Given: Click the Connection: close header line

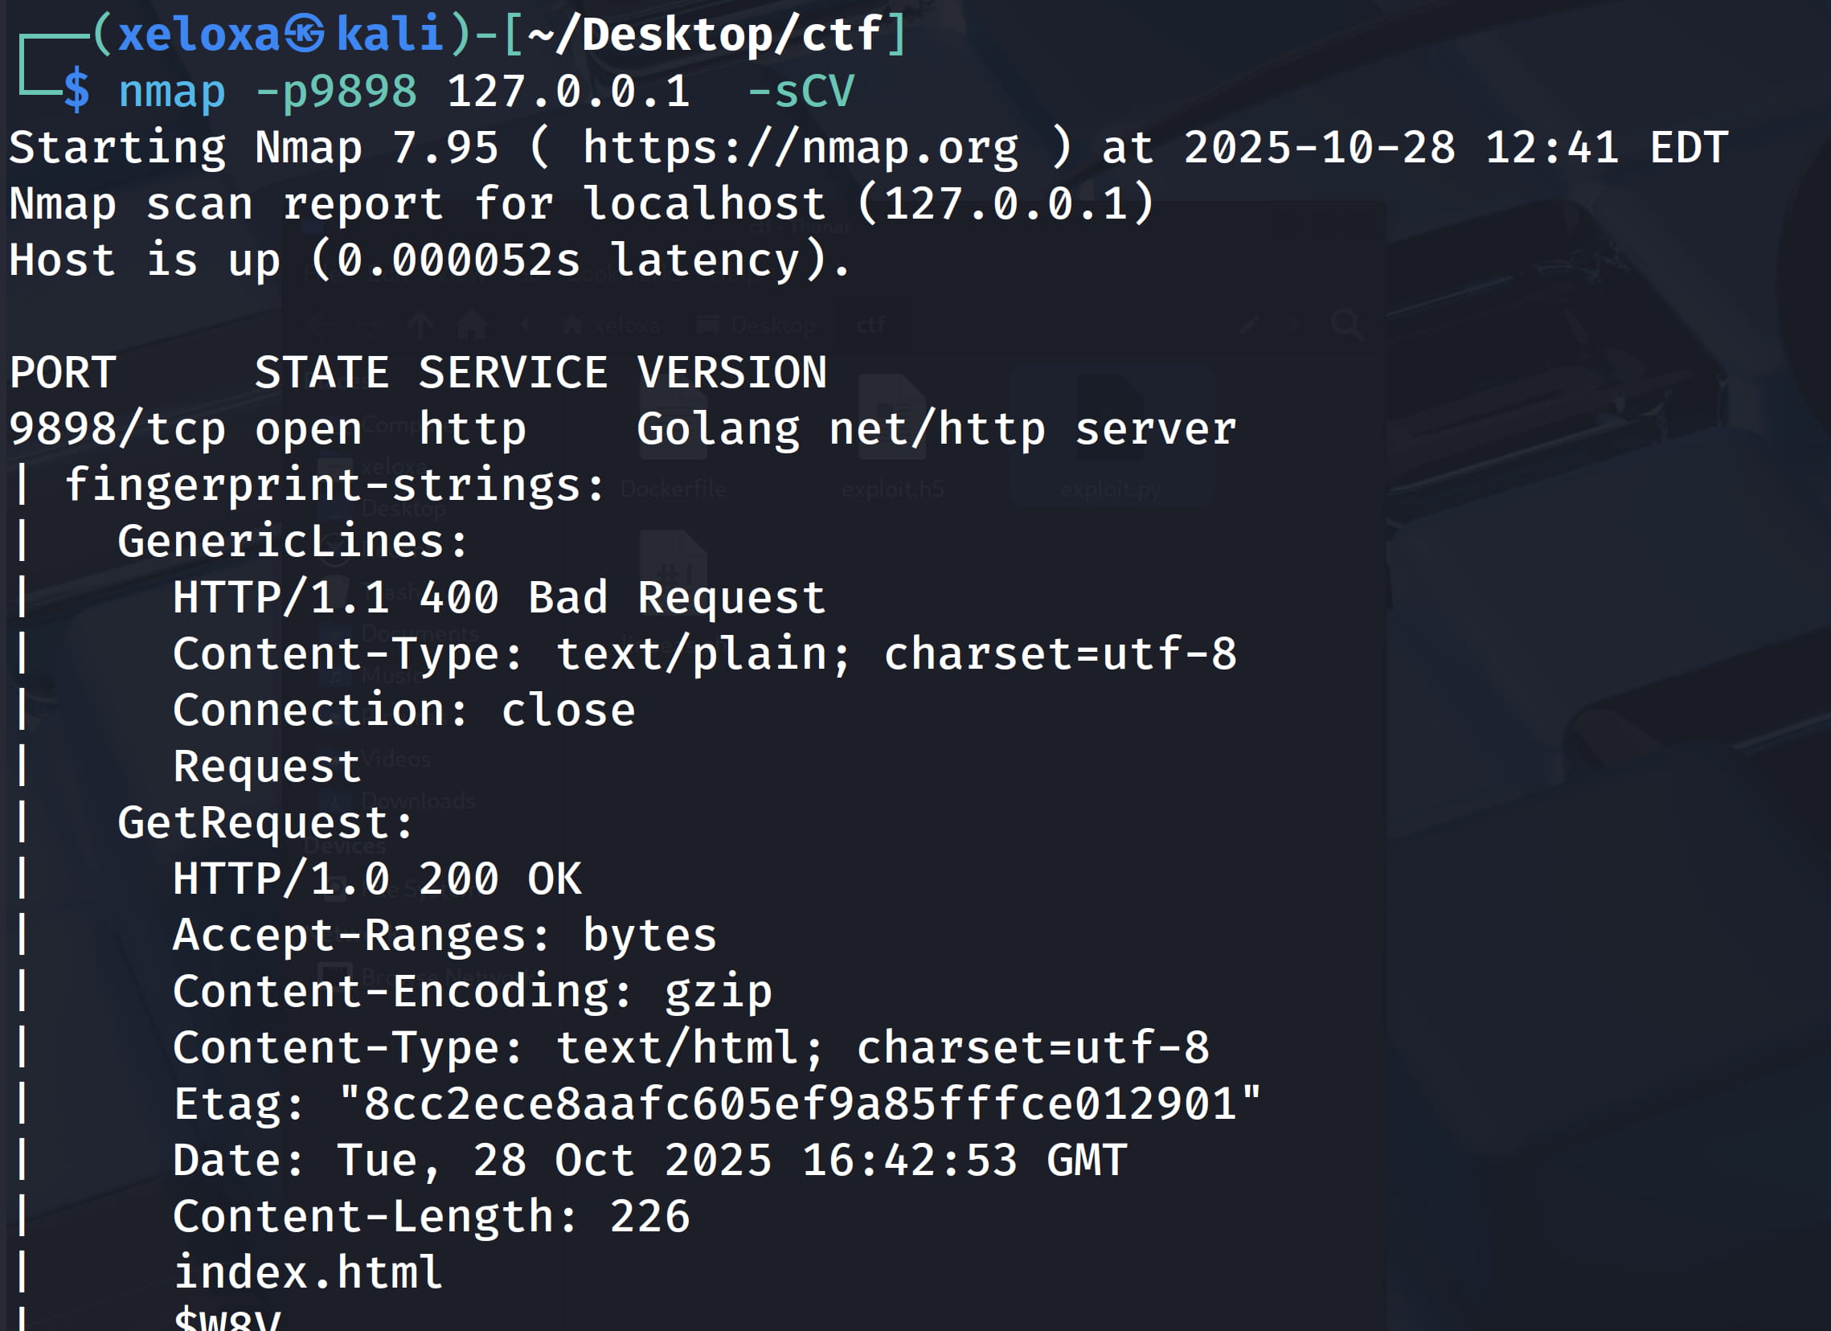Looking at the screenshot, I should point(403,711).
